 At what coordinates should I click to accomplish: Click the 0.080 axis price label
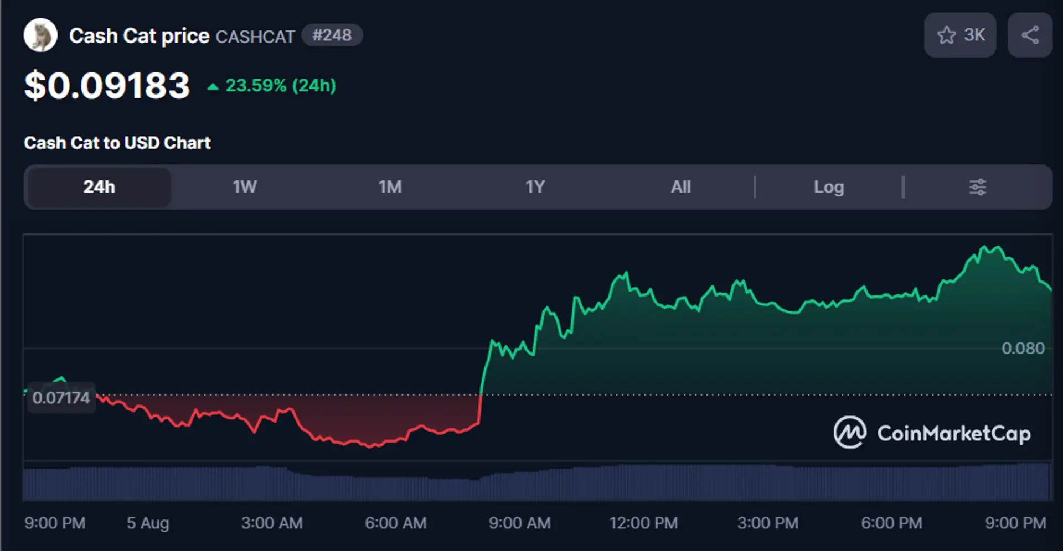[x=1023, y=349]
